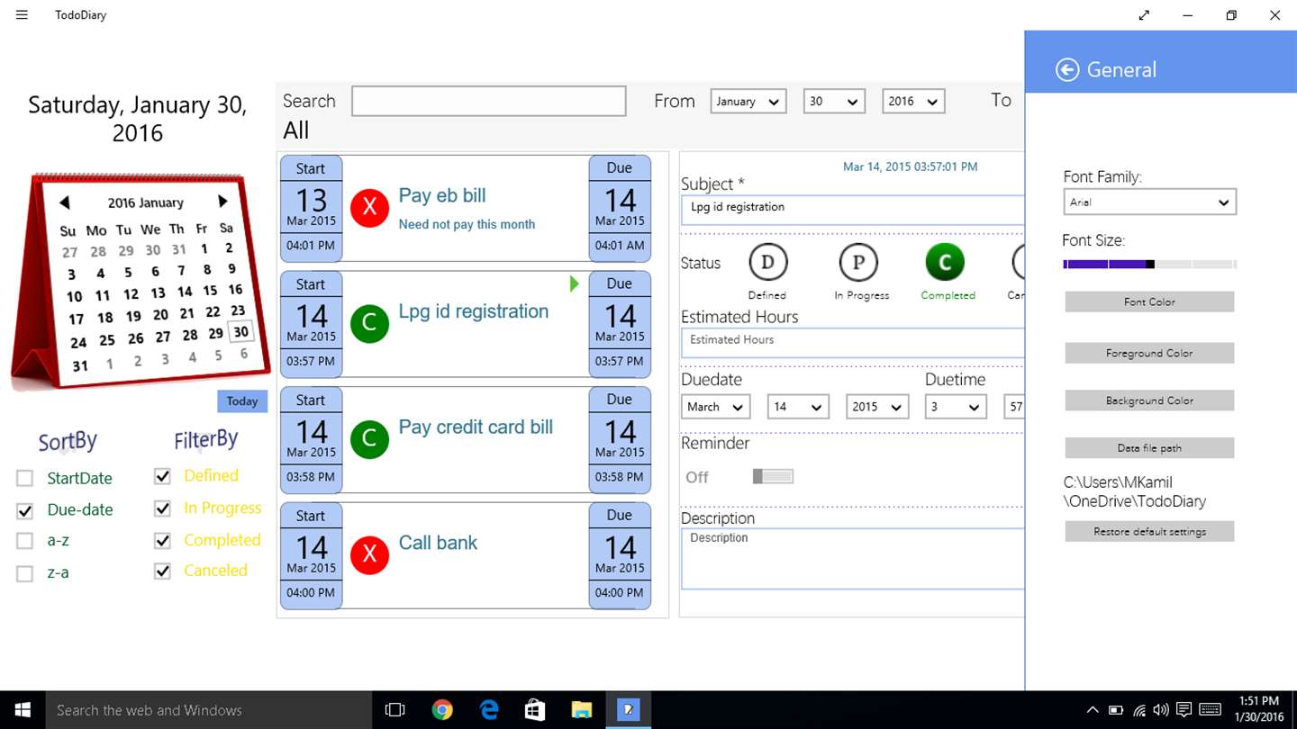
Task: Enable StartDate sort checkbox
Action: [25, 479]
